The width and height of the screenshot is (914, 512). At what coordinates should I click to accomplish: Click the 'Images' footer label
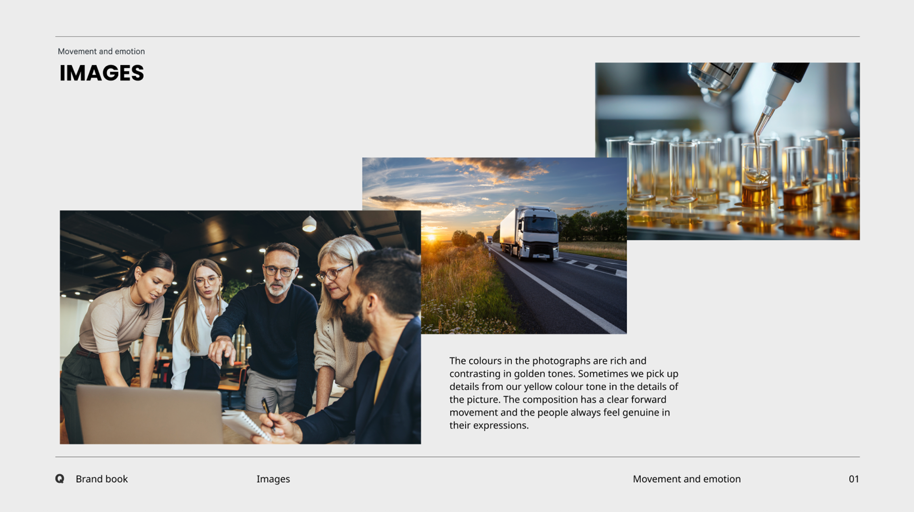pos(273,479)
